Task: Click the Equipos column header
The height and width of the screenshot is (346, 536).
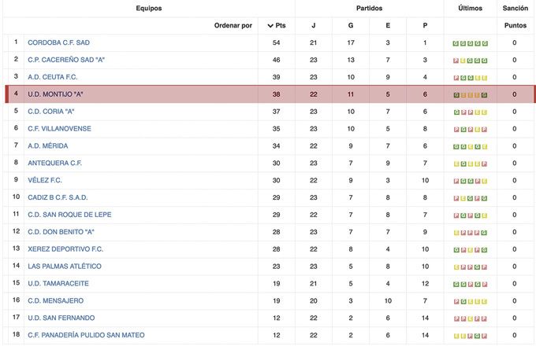Action: (x=148, y=8)
